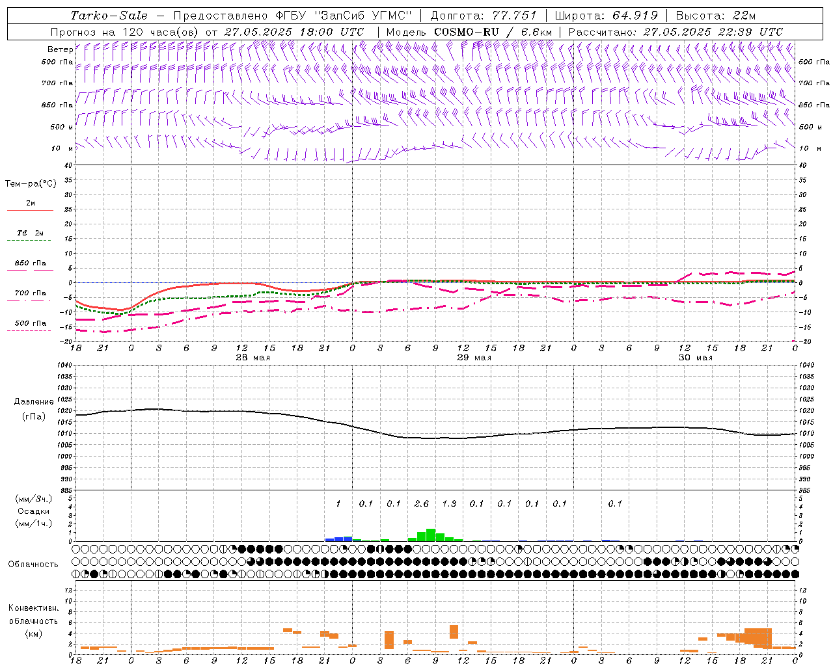833x666 pixels.
Task: Click the tallest green precipitation bar
Action: (x=431, y=535)
